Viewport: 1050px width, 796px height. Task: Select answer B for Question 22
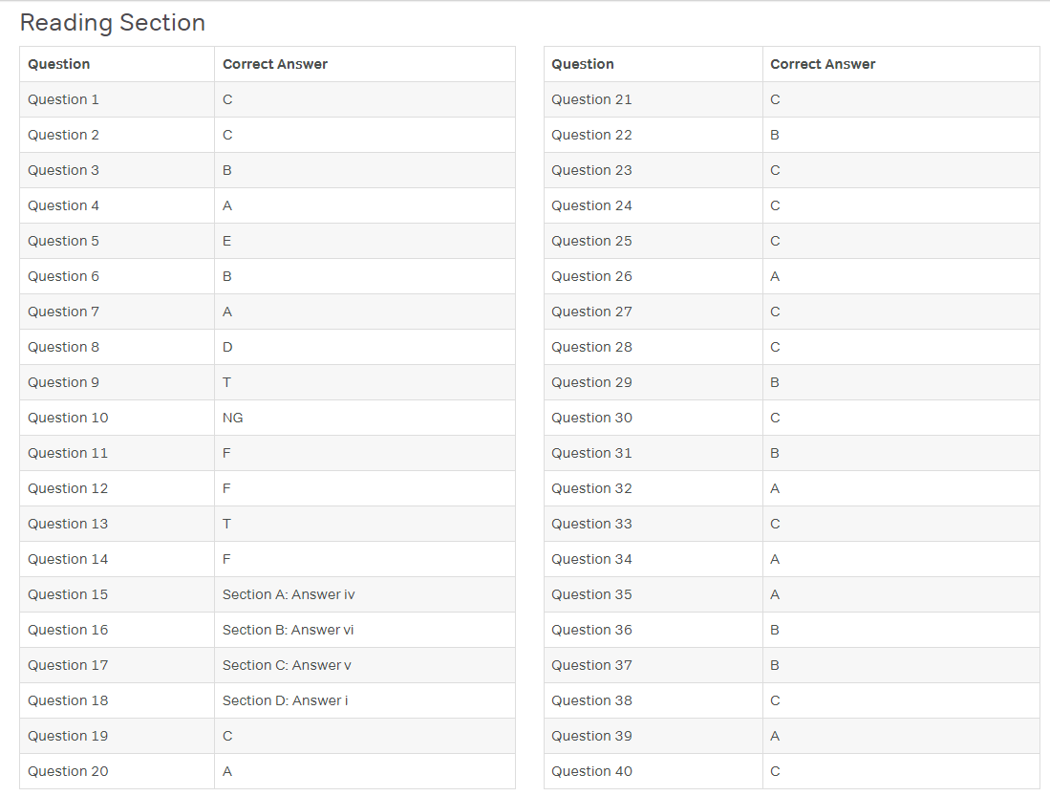pos(775,136)
